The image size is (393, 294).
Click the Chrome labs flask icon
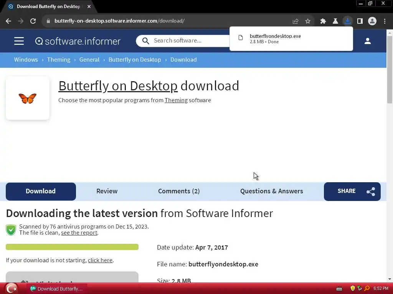[x=335, y=21]
